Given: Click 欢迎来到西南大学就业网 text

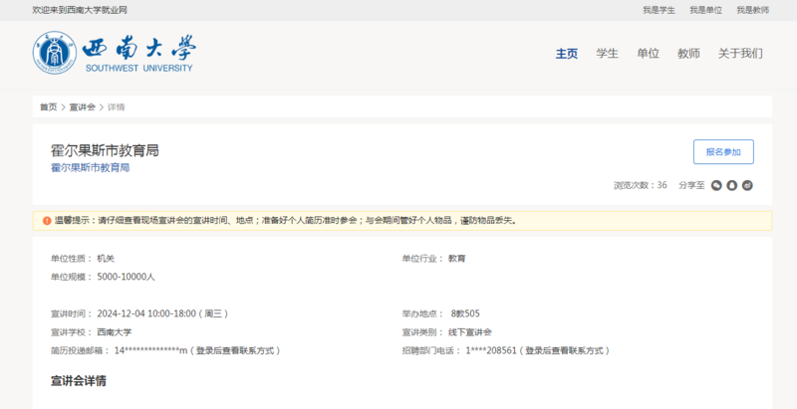Looking at the screenshot, I should [x=80, y=10].
